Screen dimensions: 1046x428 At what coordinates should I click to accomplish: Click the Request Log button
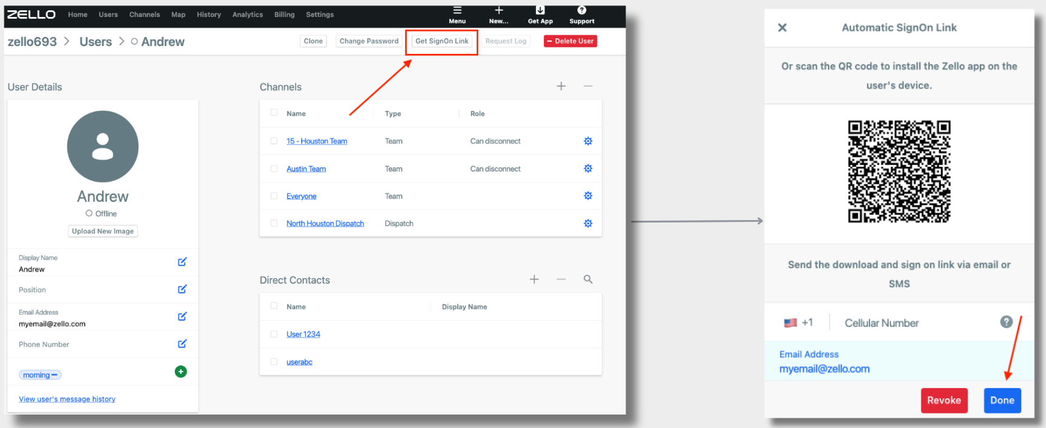tap(506, 41)
